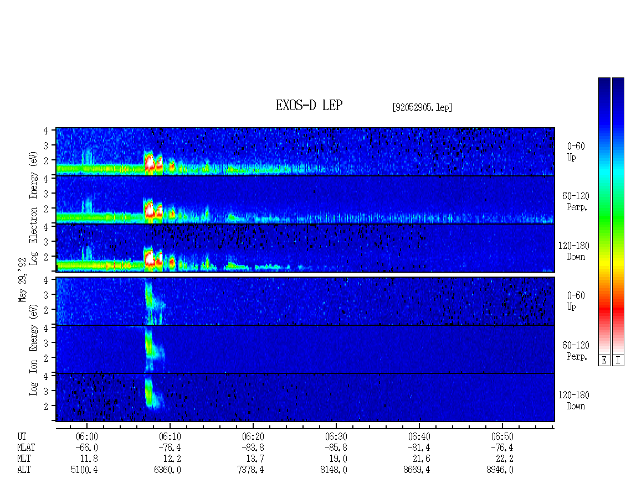Click the electron color scale bar above E
This screenshot has width=626, height=484.
pyautogui.click(x=604, y=215)
